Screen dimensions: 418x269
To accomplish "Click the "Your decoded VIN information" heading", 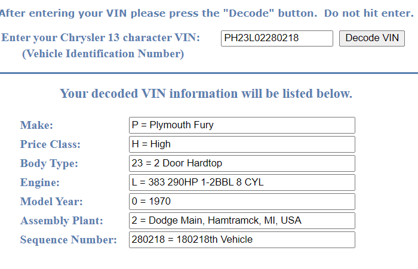I will tap(206, 94).
